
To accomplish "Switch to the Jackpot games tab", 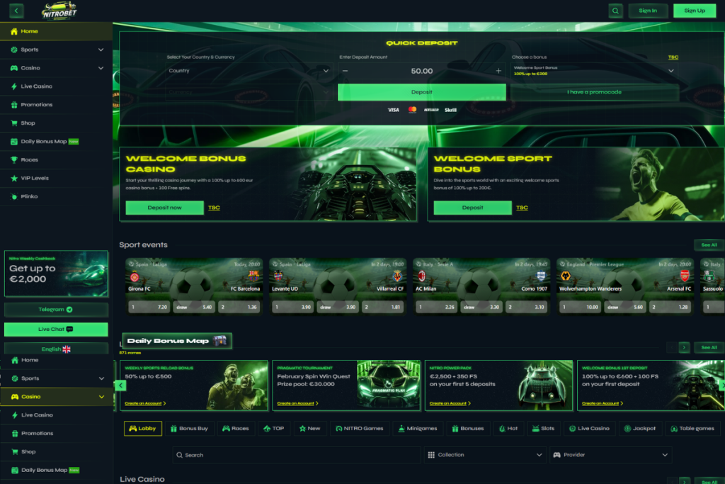I will pyautogui.click(x=639, y=429).
